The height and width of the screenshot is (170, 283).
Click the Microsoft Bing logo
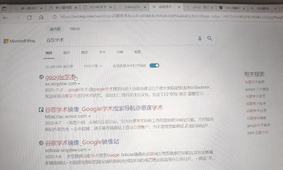19,41
